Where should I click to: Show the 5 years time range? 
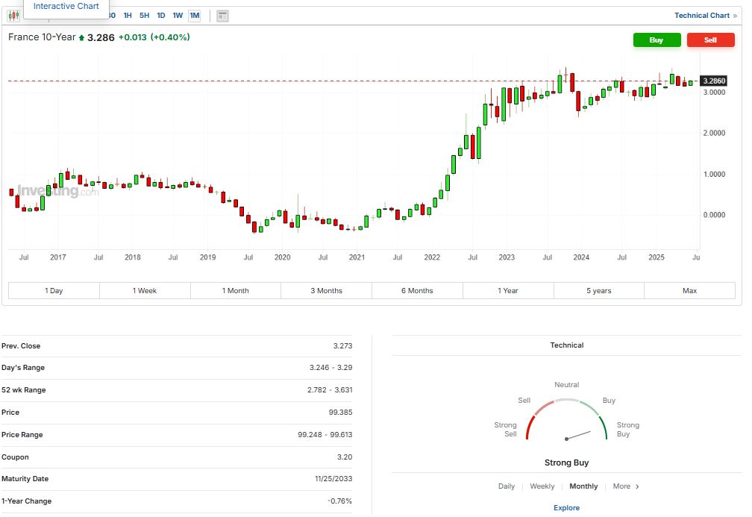click(598, 291)
